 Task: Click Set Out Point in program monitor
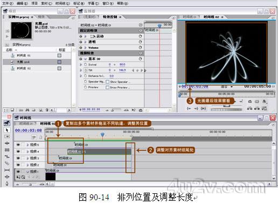coord(196,108)
